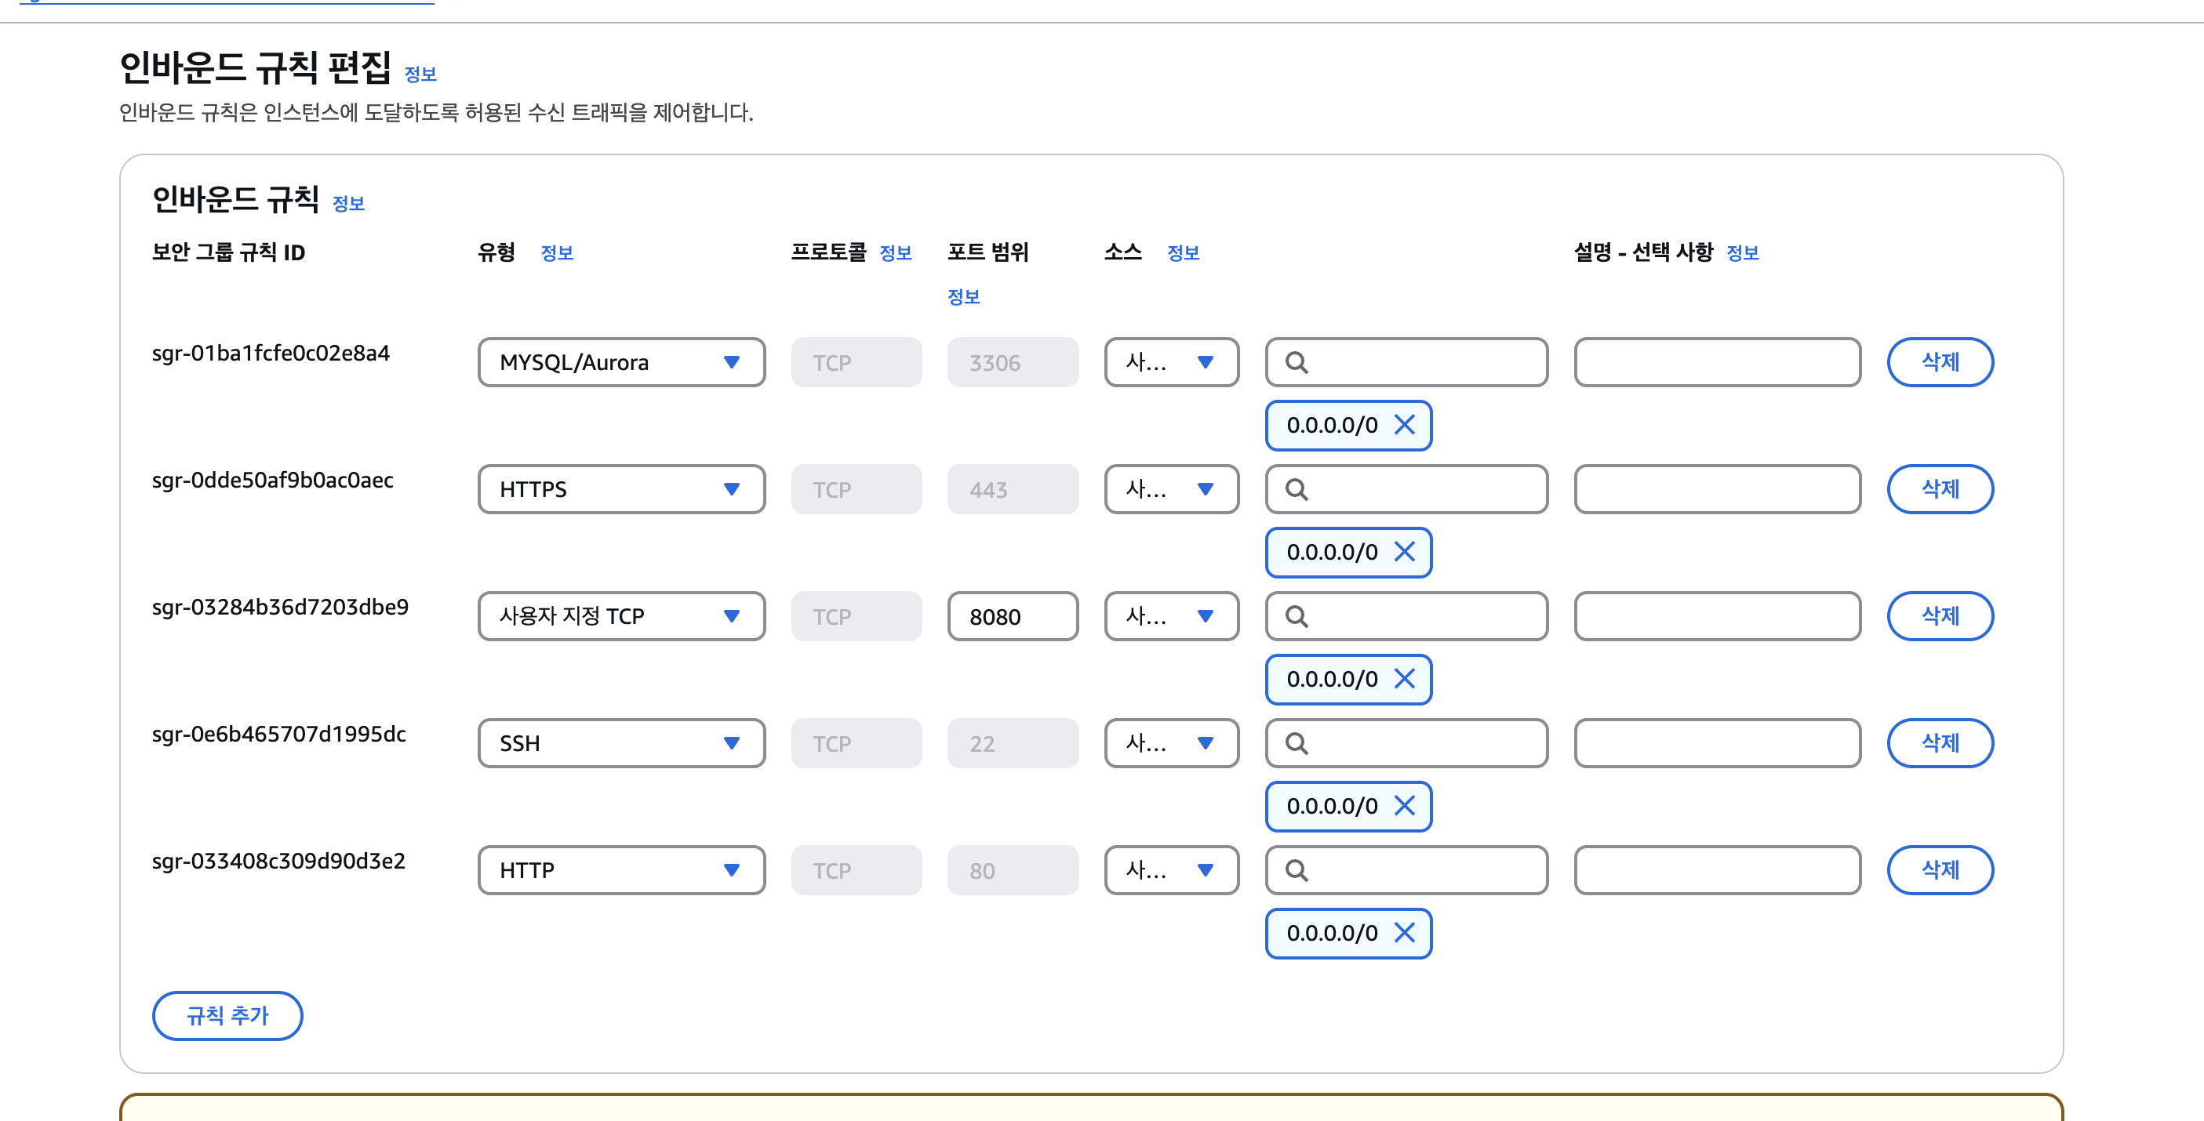Open 정보 link beside 프로토콜 column header
This screenshot has width=2204, height=1121.
[x=895, y=253]
